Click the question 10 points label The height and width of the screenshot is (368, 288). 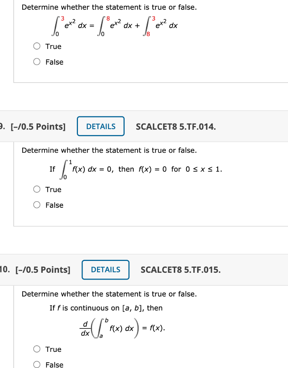[x=43, y=270]
